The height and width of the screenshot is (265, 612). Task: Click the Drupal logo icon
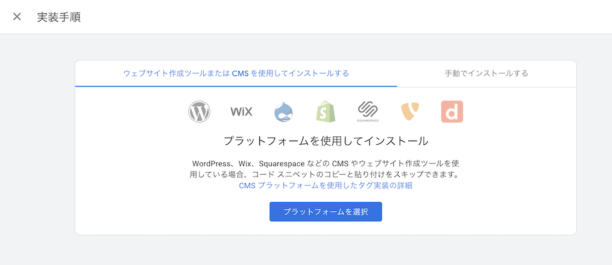pyautogui.click(x=284, y=112)
